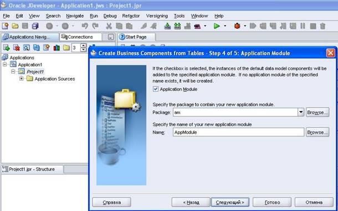This screenshot has height=211, width=338.
Task: Open dropdown arrow next to Debug bug icon
Action: 245,26
